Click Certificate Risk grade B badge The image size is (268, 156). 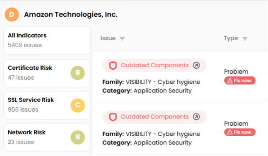coord(77,73)
